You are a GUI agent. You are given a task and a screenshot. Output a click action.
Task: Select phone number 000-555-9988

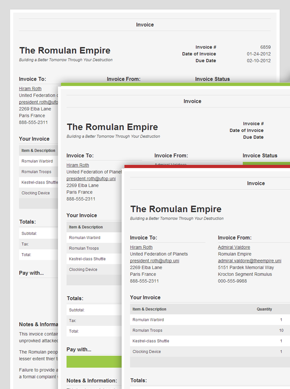click(233, 281)
